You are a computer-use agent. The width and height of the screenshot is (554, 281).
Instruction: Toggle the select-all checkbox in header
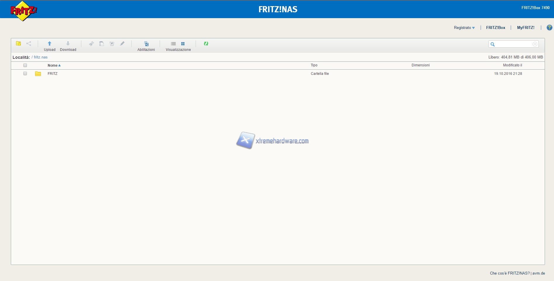pyautogui.click(x=25, y=65)
